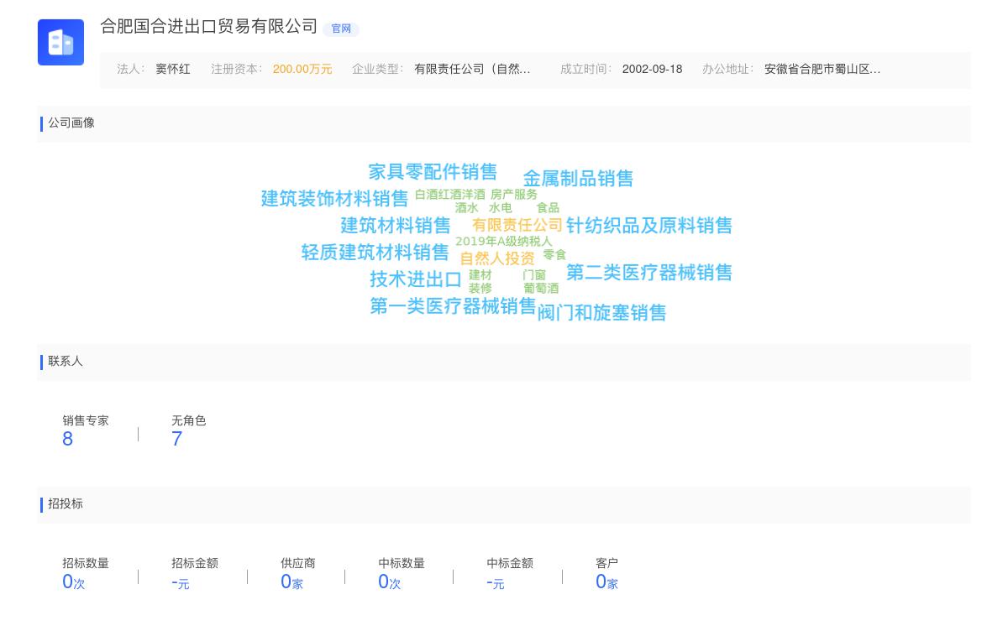Click 供应商 value 0家
Image resolution: width=1008 pixels, height=631 pixels.
point(291,582)
